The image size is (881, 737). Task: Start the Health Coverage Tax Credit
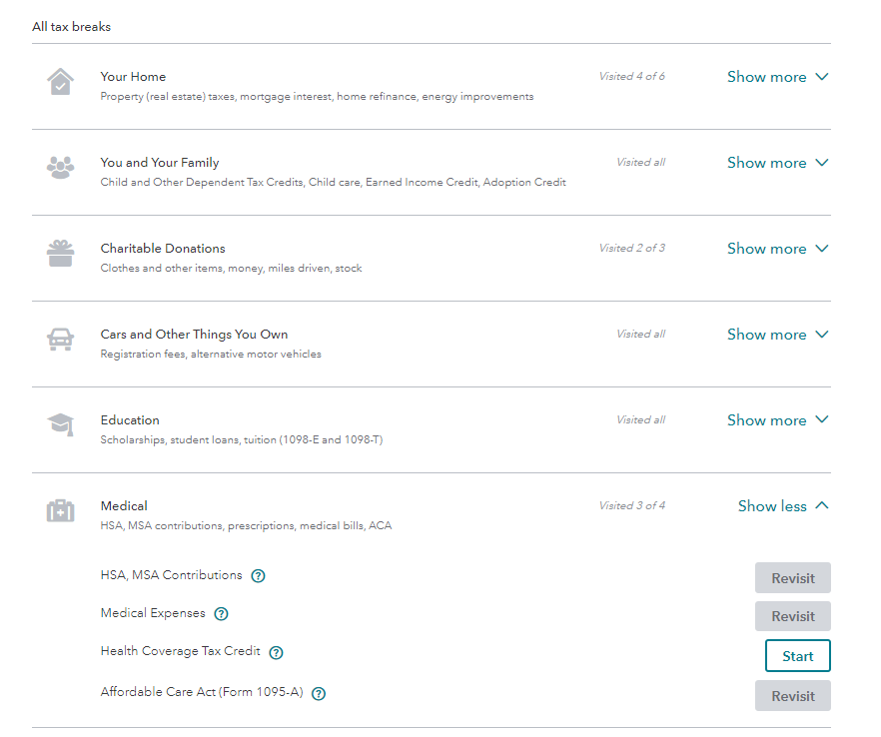tap(797, 656)
